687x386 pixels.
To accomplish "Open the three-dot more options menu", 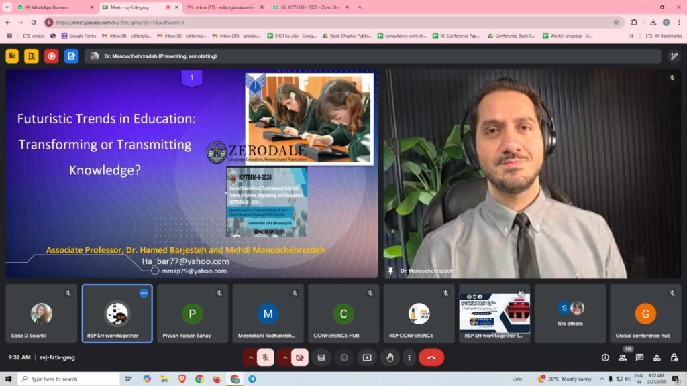I will pos(409,357).
